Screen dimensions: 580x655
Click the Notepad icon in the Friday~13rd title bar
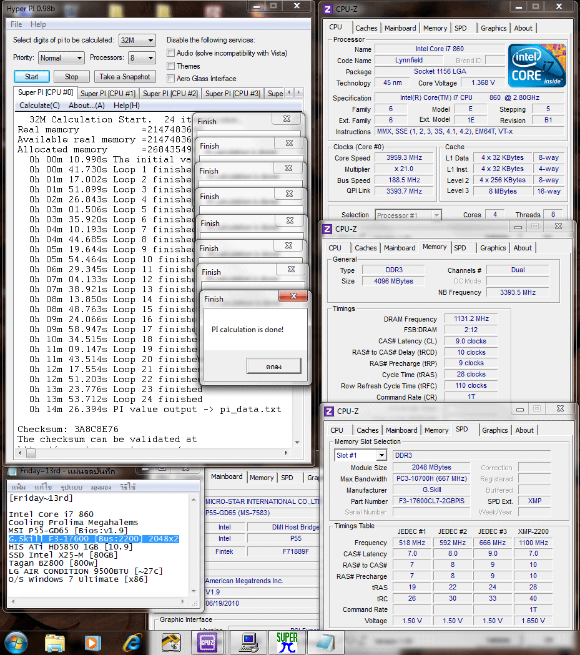(x=12, y=471)
